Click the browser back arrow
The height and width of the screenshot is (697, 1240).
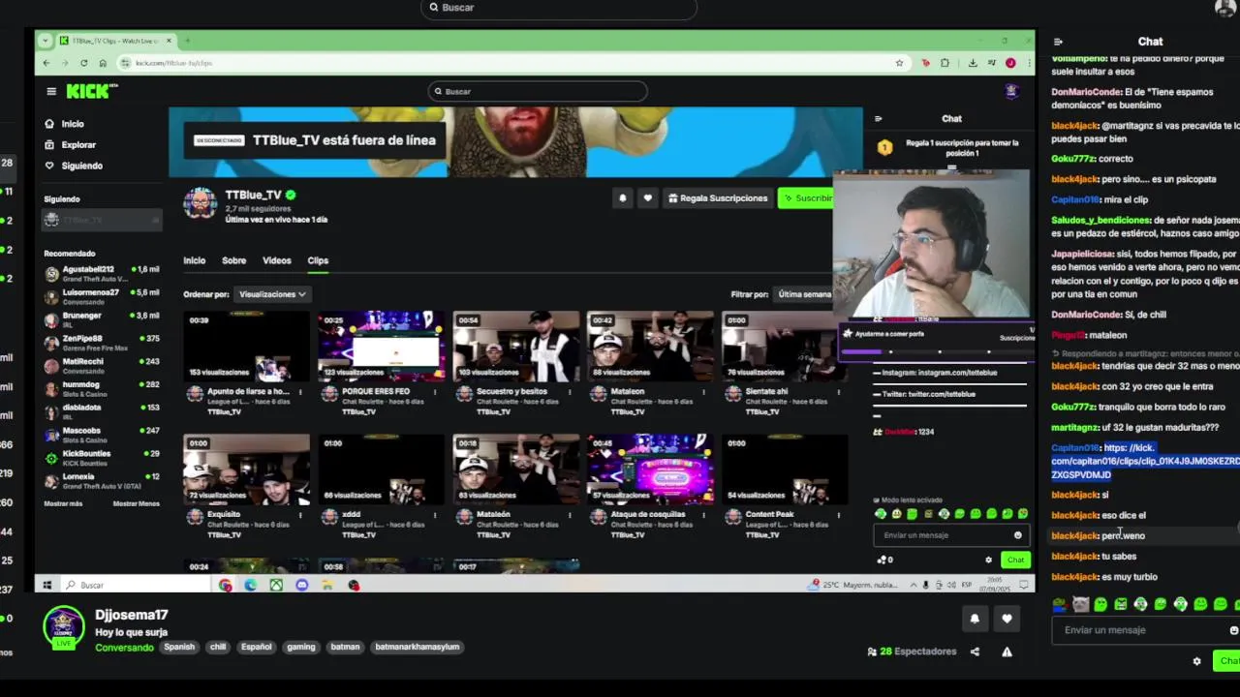[46, 63]
